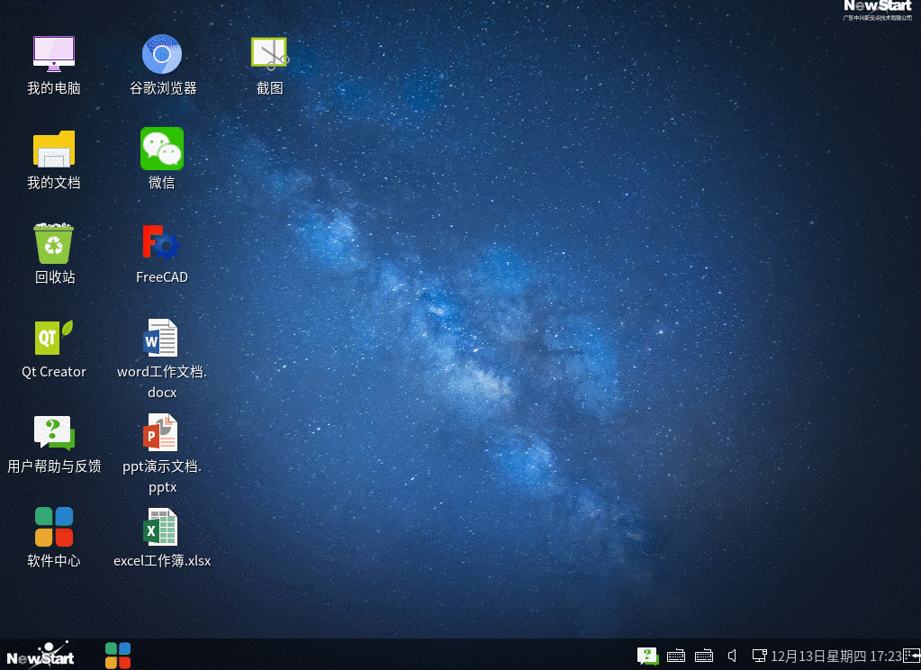
Task: Launch 微信 from the desktop
Action: pos(162,159)
